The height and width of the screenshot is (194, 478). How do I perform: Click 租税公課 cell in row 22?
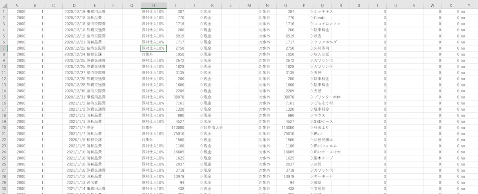tap(95, 140)
